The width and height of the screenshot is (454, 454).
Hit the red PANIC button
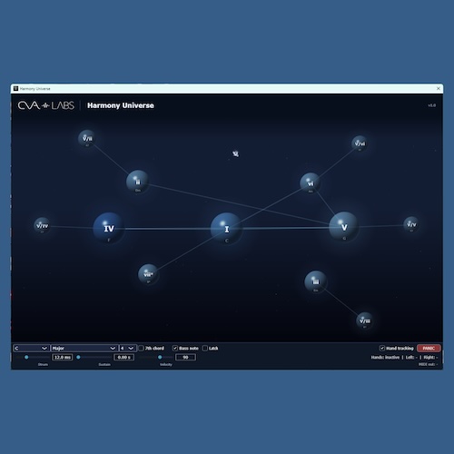pos(429,348)
